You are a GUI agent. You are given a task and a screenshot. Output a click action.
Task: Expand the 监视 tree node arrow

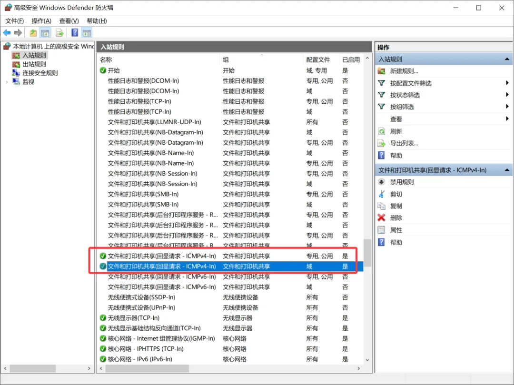[x=7, y=82]
